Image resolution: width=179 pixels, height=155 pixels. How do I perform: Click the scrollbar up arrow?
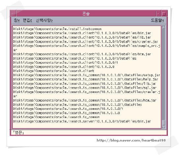(x=164, y=27)
